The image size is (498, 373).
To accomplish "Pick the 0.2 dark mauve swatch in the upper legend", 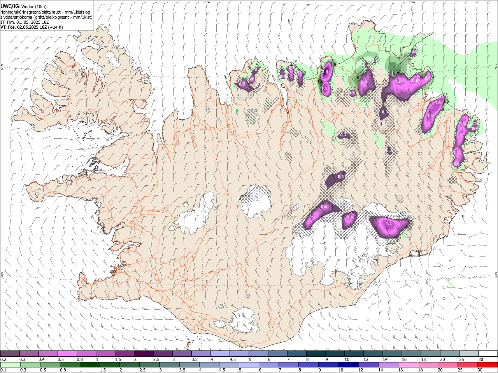I will pyautogui.click(x=10, y=354).
